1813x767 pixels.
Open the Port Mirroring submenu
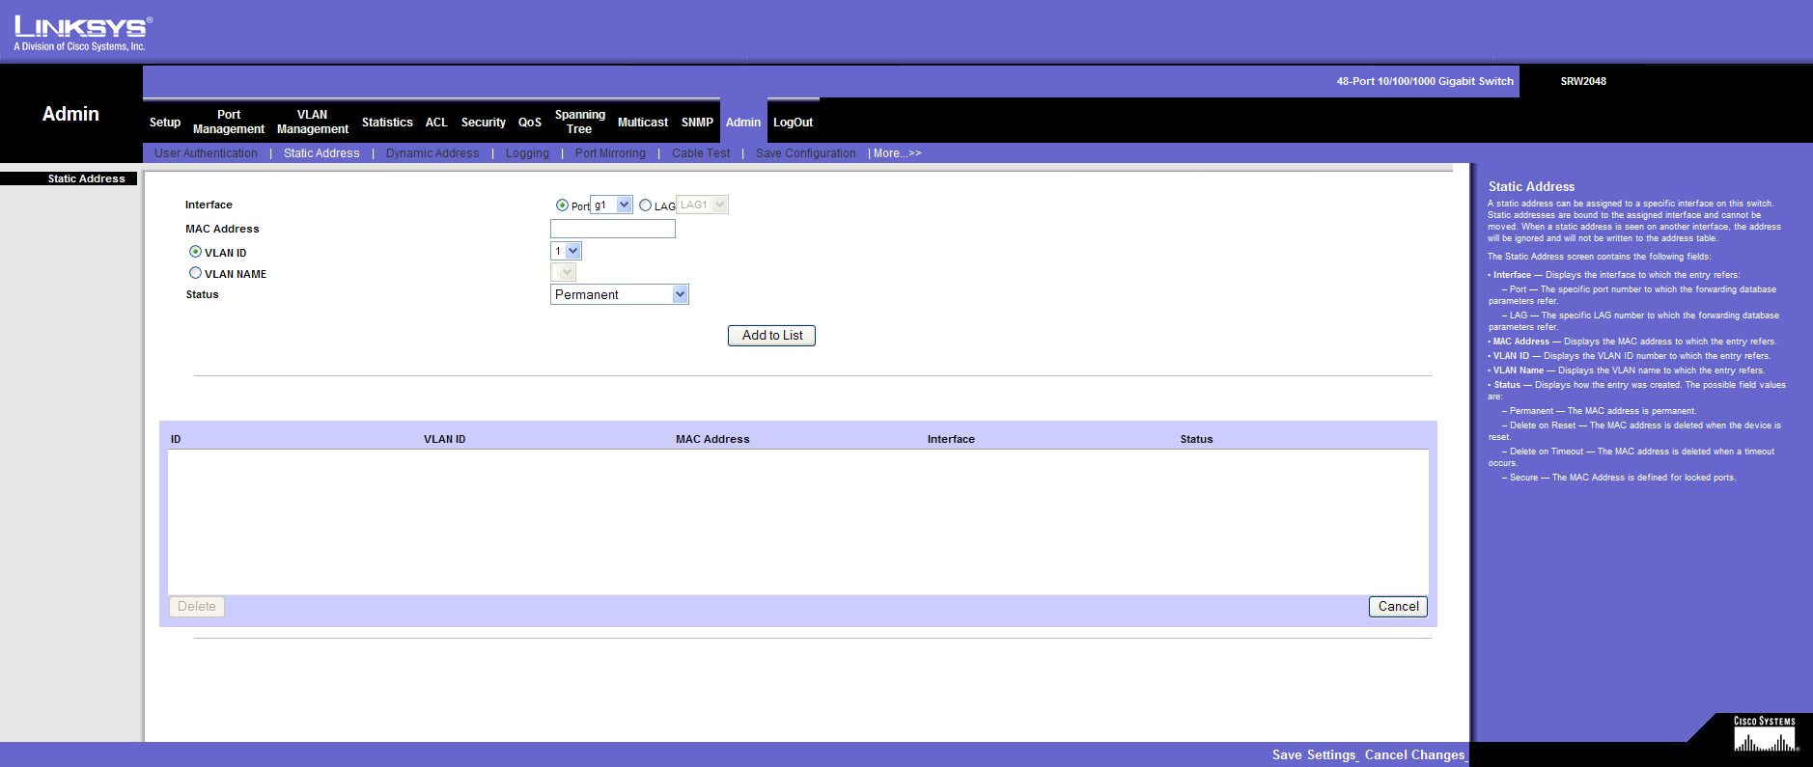click(x=609, y=153)
